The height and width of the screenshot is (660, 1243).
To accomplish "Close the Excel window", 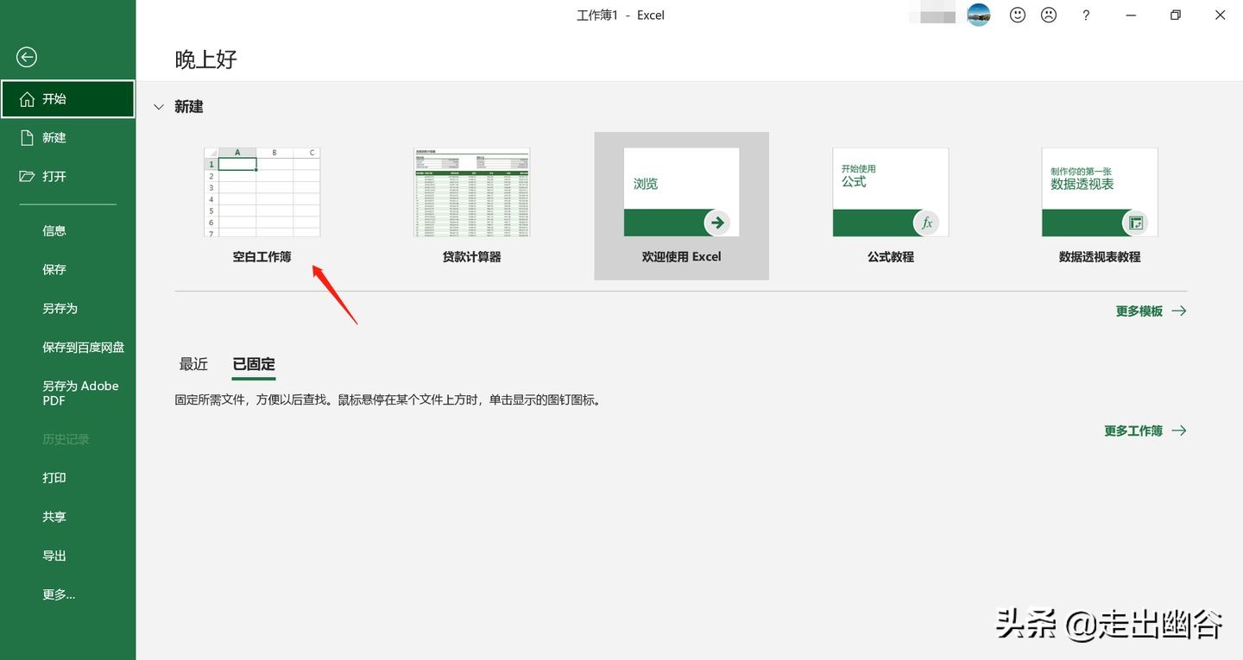I will point(1220,15).
